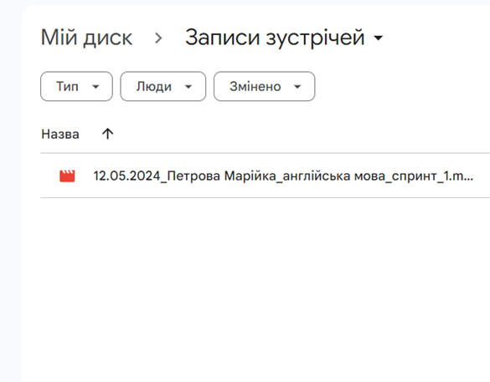This screenshot has width=490, height=382.
Task: Open the Записи зустрічей folder menu
Action: tap(284, 38)
